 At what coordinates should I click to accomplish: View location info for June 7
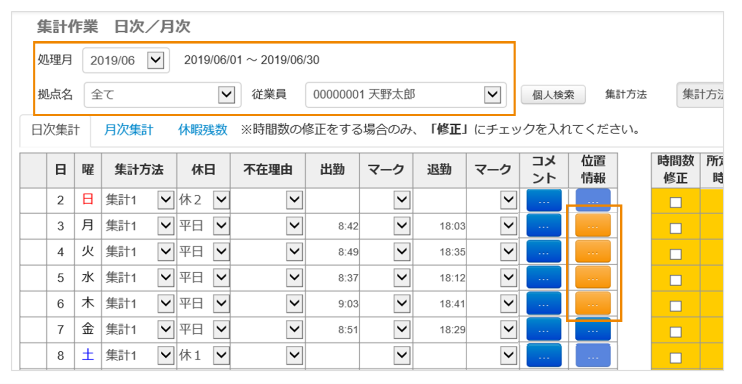(x=593, y=329)
